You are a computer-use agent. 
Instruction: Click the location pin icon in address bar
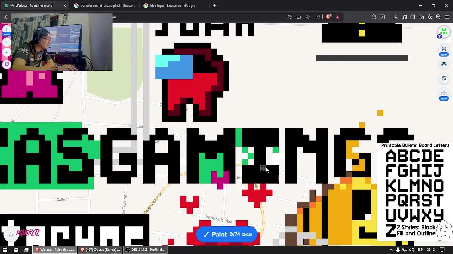(x=289, y=17)
